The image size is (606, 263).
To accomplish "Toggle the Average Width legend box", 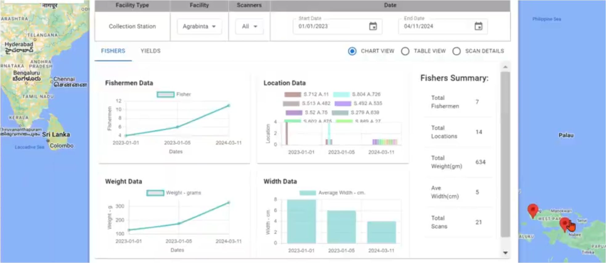I will pyautogui.click(x=307, y=193).
